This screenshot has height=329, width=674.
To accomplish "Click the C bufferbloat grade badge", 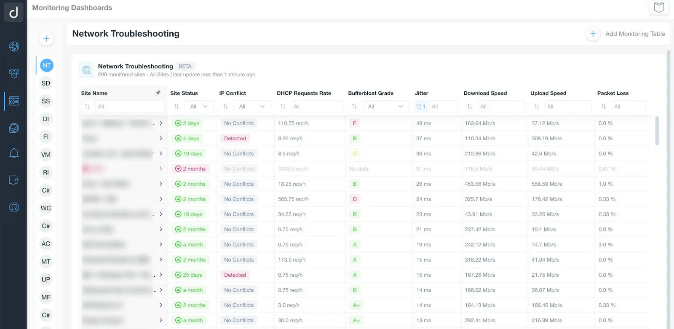I will [x=355, y=154].
